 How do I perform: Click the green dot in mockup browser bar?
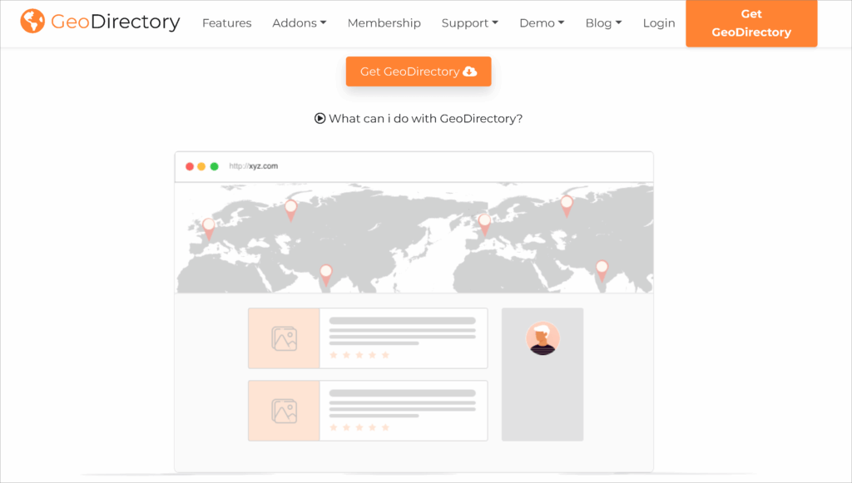click(215, 166)
